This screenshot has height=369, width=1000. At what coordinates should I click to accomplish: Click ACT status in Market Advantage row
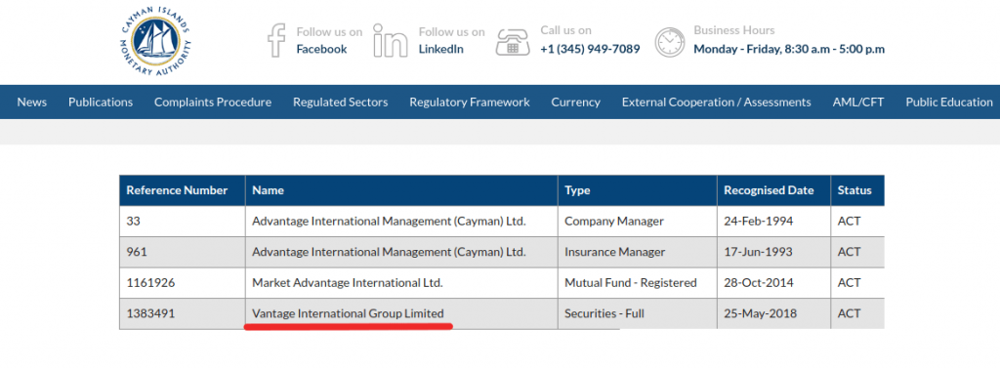tap(849, 282)
